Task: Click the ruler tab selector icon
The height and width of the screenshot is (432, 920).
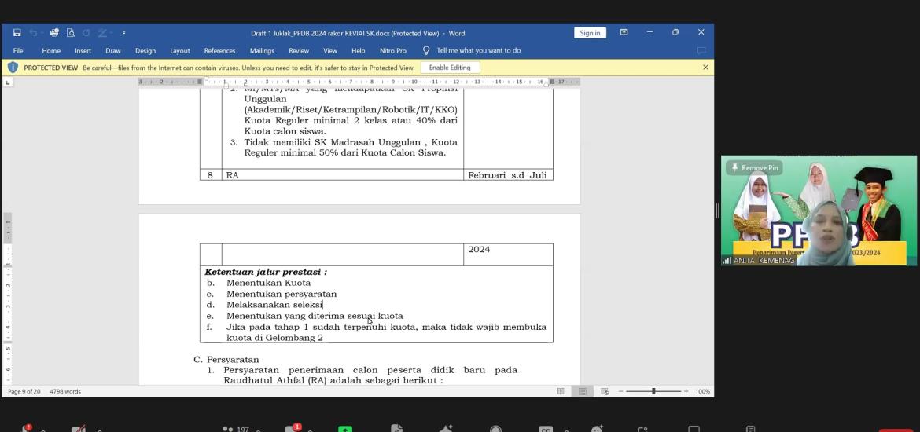Action: 8,82
